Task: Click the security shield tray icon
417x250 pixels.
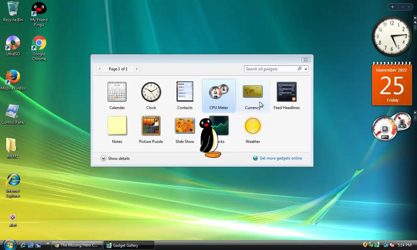Action: coord(365,245)
